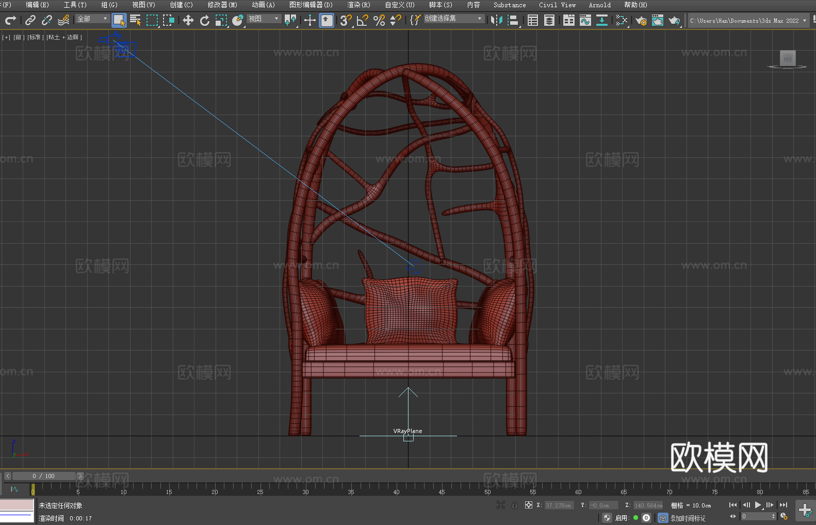Activate the Select Object tool
The width and height of the screenshot is (816, 525).
click(x=119, y=20)
